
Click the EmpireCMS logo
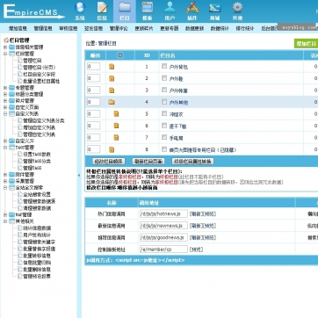point(33,11)
